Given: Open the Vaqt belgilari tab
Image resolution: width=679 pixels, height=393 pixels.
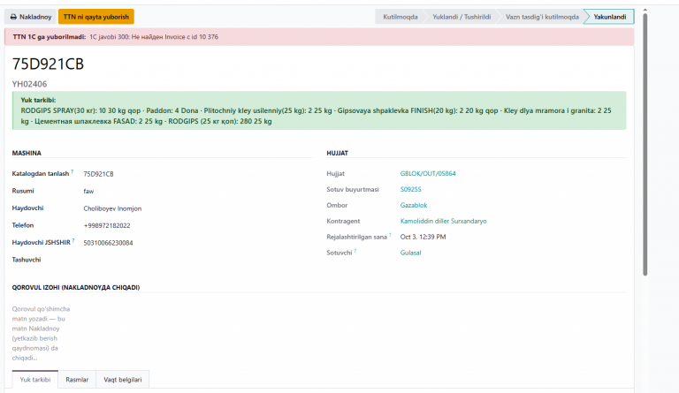Looking at the screenshot, I should click(x=123, y=380).
